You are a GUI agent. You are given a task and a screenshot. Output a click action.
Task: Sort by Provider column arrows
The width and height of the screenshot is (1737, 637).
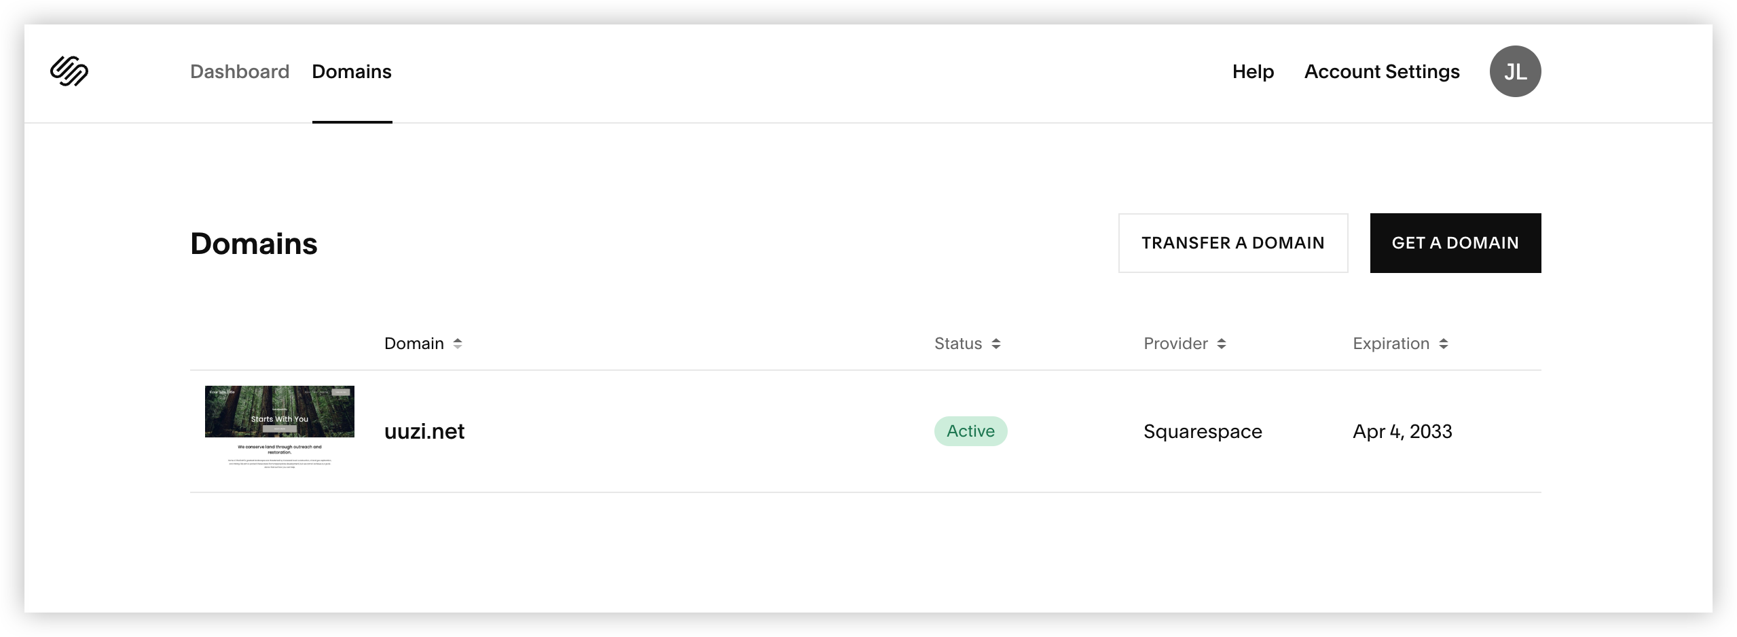[x=1222, y=344]
